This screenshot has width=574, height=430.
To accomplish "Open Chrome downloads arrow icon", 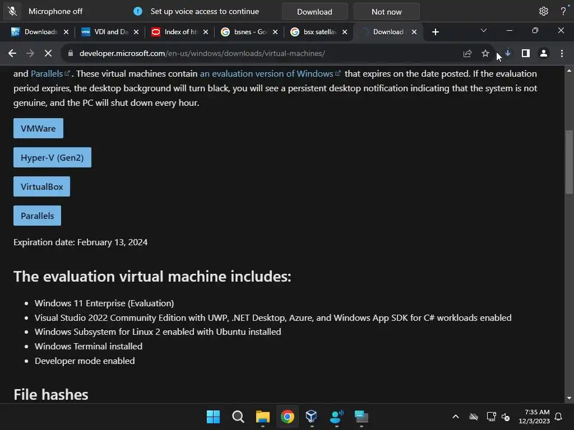I will coord(508,53).
